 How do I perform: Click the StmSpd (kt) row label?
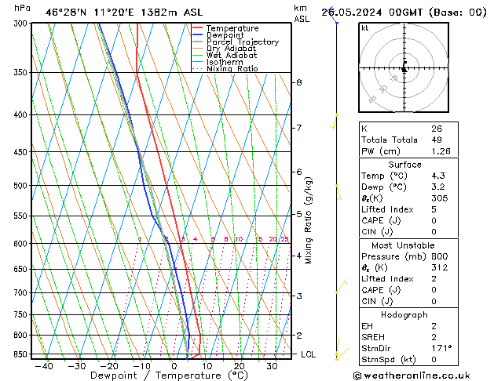[389, 360]
